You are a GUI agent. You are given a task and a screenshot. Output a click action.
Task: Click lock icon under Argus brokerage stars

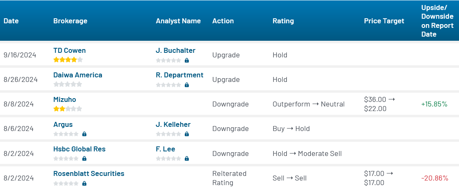[x=84, y=134]
